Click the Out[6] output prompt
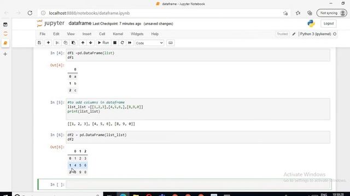This screenshot has width=350, height=196. click(x=57, y=147)
